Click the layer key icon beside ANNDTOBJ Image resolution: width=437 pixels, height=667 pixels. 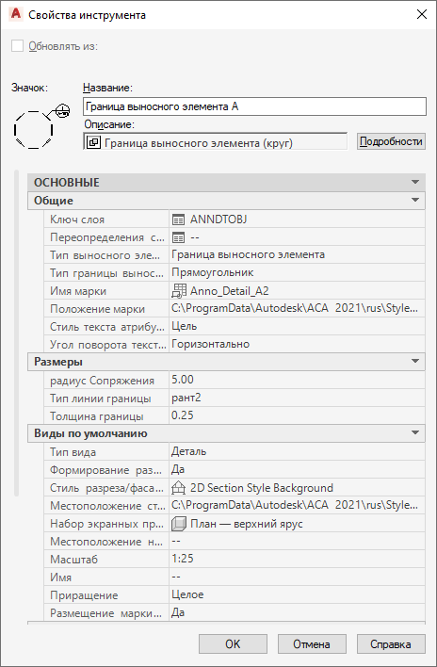click(x=179, y=220)
